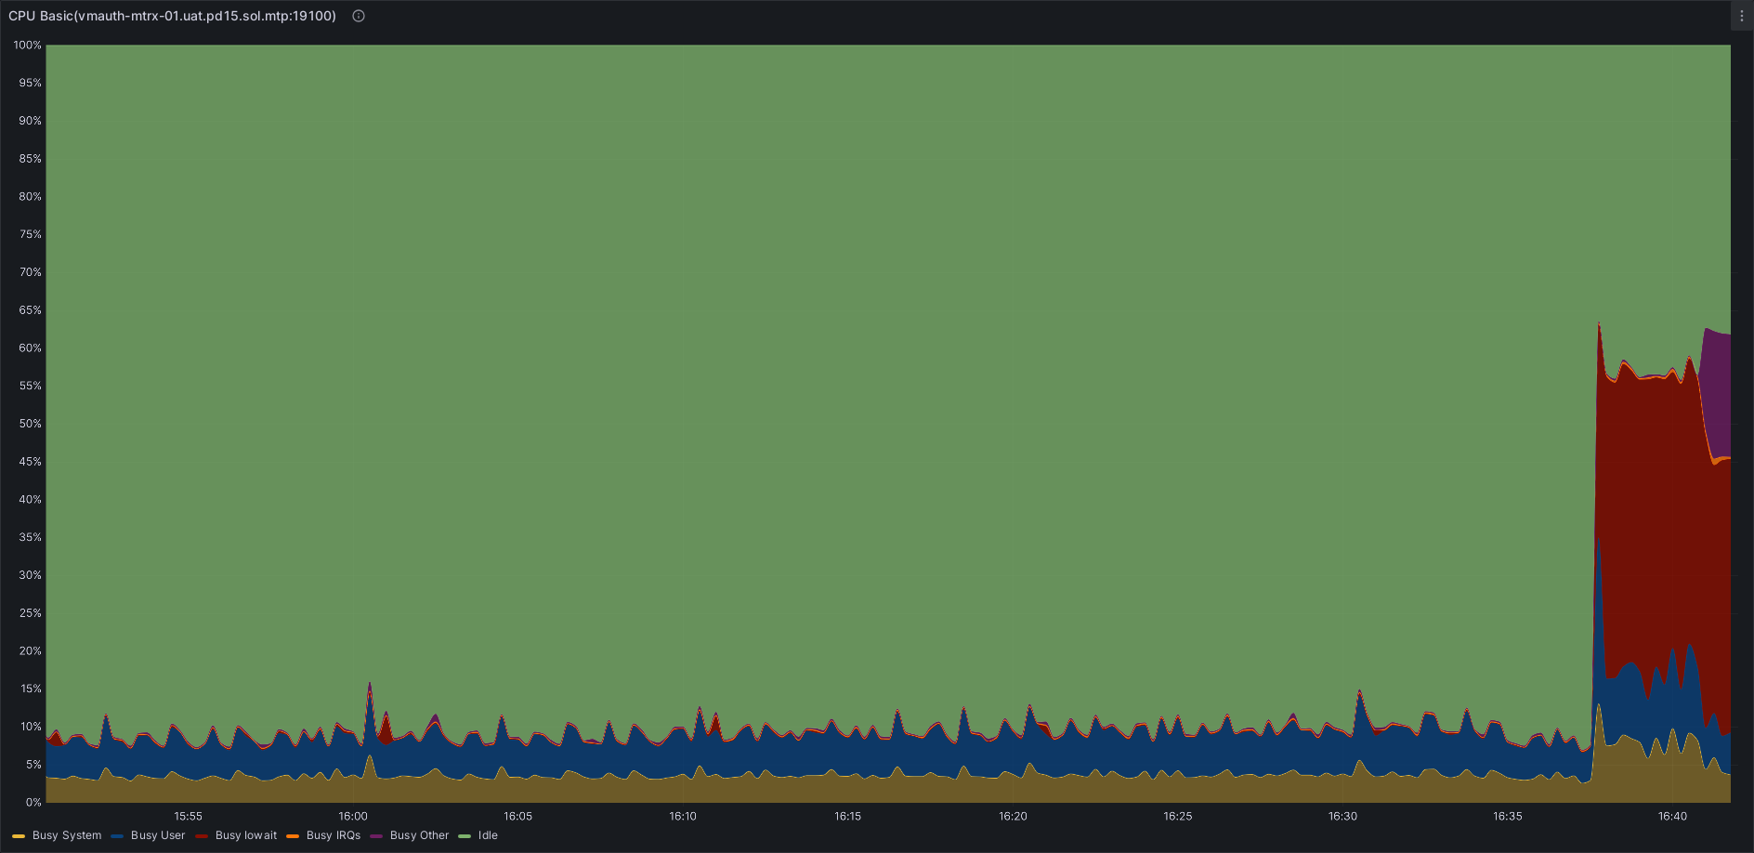Click the Idle green color swatch
The width and height of the screenshot is (1754, 853).
pos(465,836)
